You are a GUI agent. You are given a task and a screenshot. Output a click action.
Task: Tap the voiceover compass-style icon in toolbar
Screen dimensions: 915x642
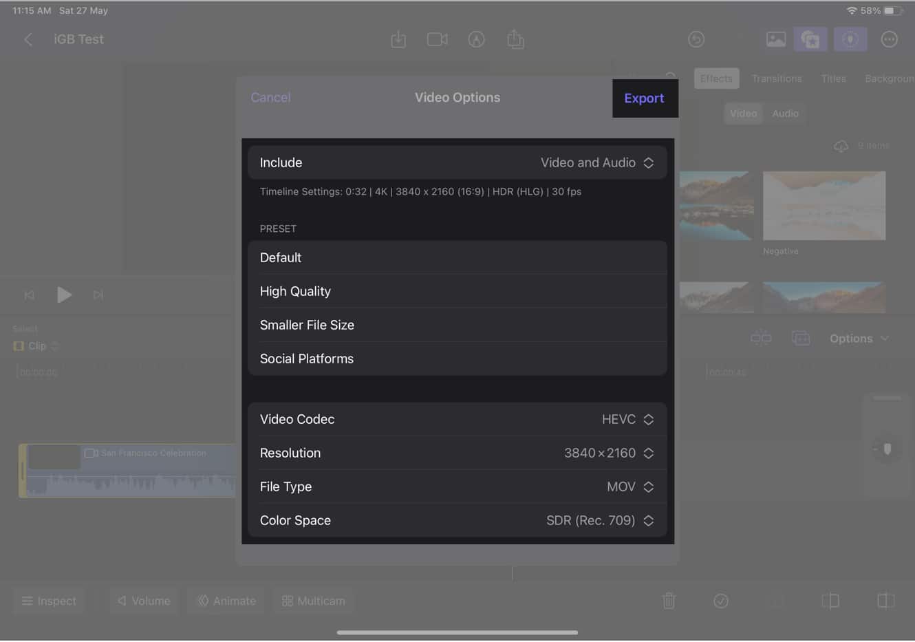pos(476,39)
